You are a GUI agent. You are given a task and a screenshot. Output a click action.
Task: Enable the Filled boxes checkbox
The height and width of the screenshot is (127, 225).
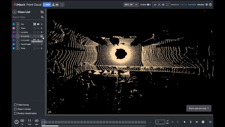(x=15, y=105)
